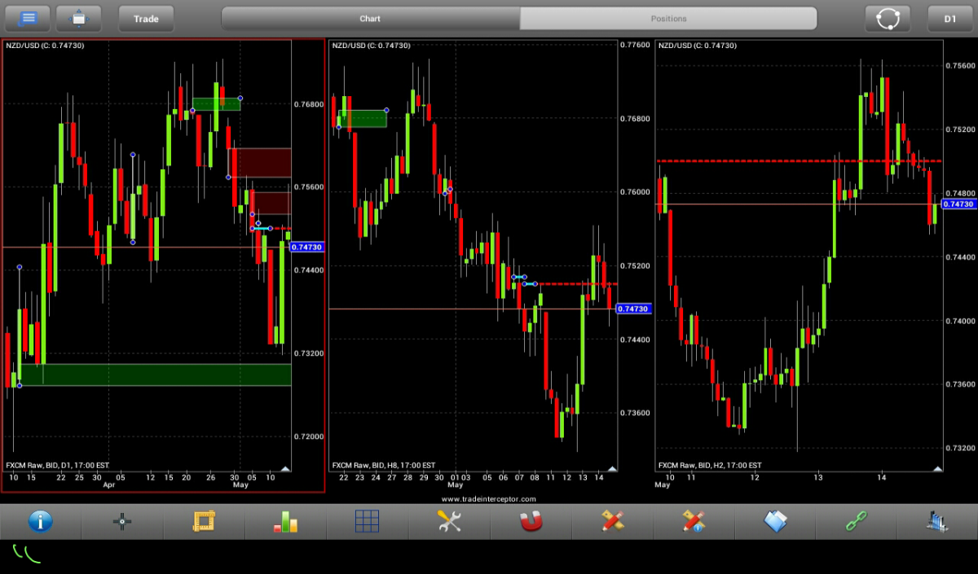Switch to the Positions tab

668,18
